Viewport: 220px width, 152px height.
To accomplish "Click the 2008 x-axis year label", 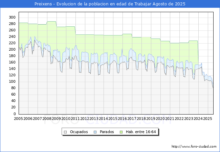I will [47, 119].
